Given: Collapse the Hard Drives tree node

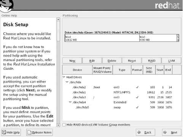Looking at the screenshot, I should coord(64,77).
